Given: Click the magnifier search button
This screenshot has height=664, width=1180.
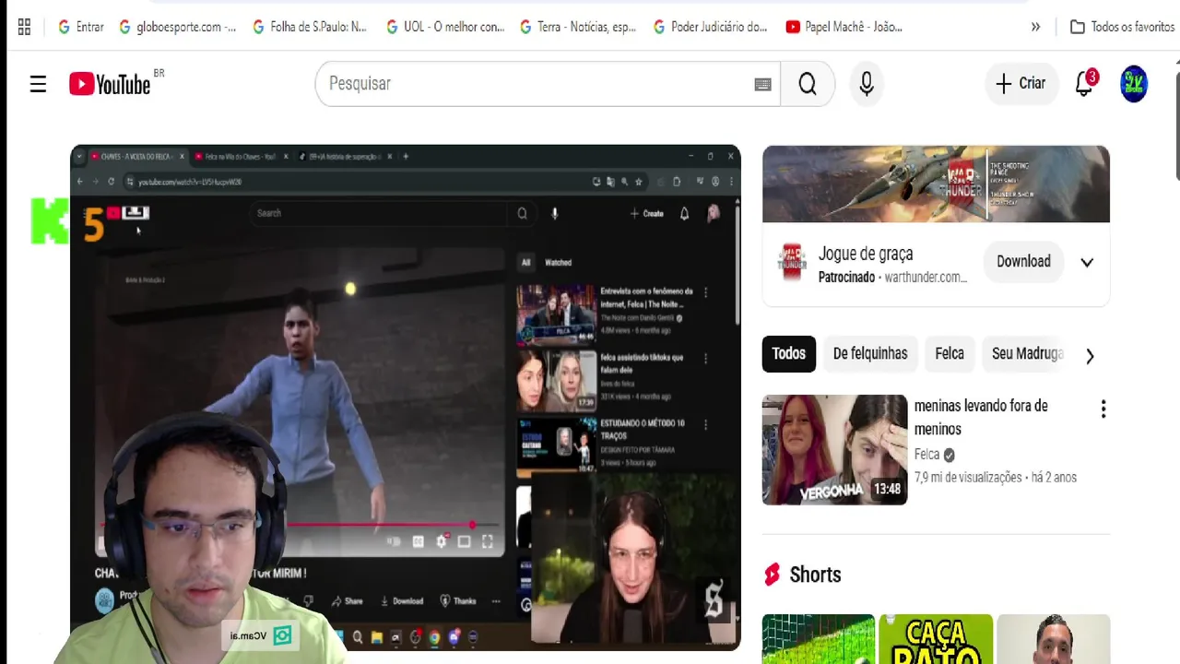Looking at the screenshot, I should point(808,84).
